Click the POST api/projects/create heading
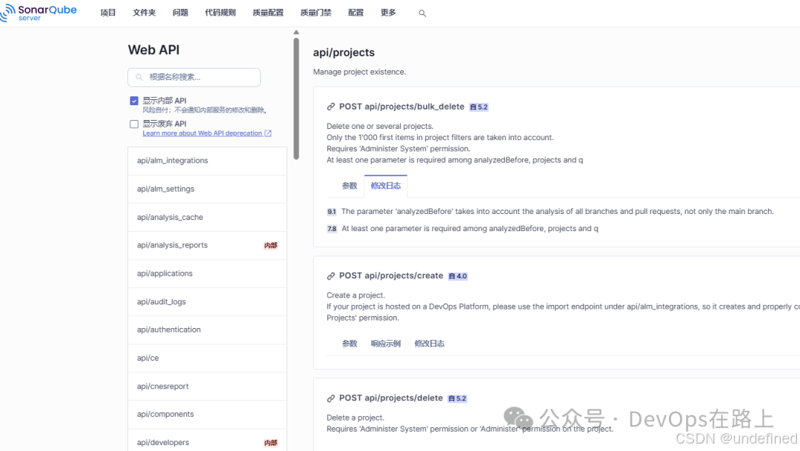The height and width of the screenshot is (451, 800). point(391,275)
